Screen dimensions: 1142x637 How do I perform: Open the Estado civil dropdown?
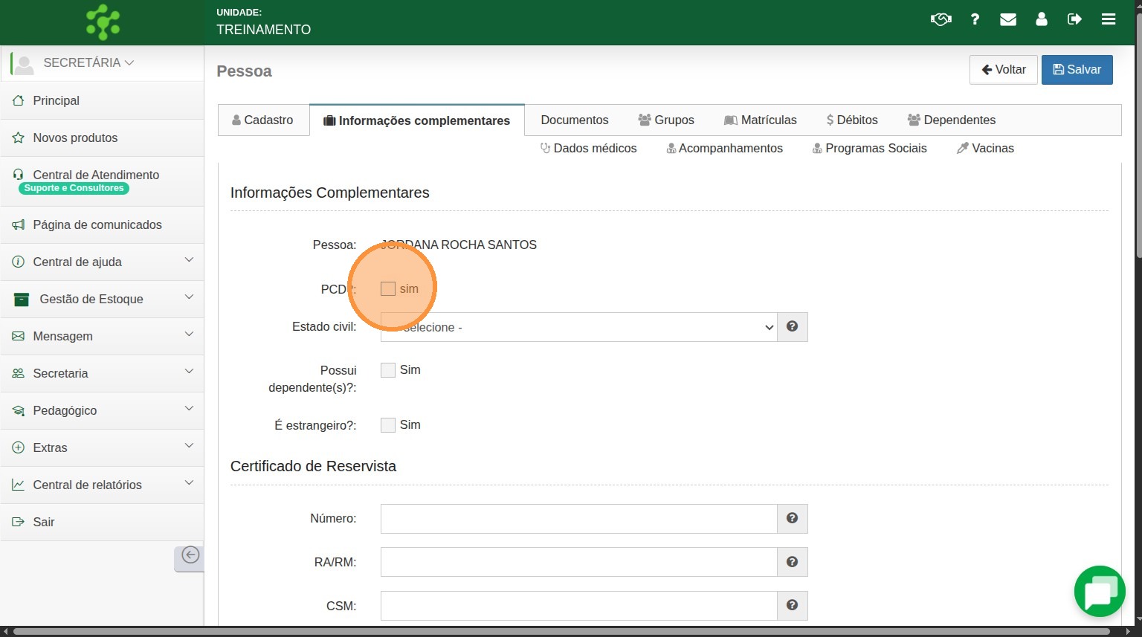578,327
